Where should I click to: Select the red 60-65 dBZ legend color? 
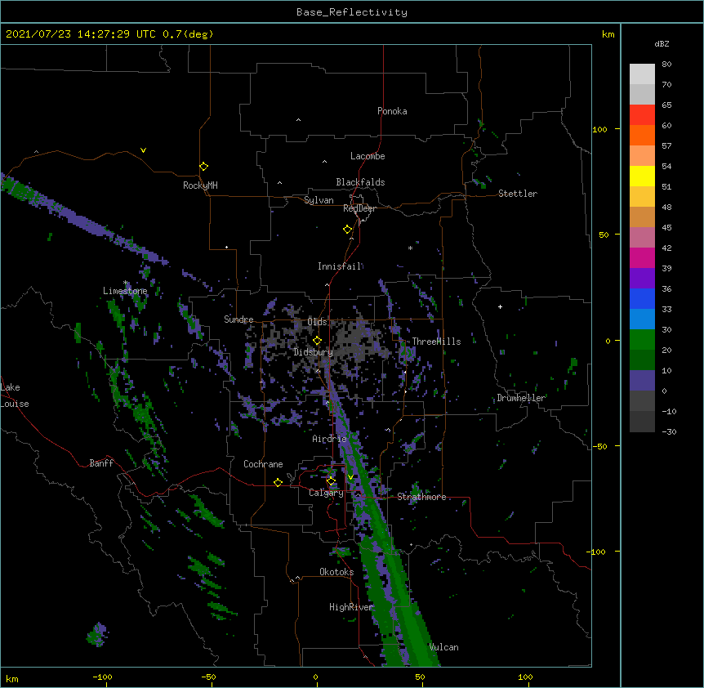(x=642, y=115)
